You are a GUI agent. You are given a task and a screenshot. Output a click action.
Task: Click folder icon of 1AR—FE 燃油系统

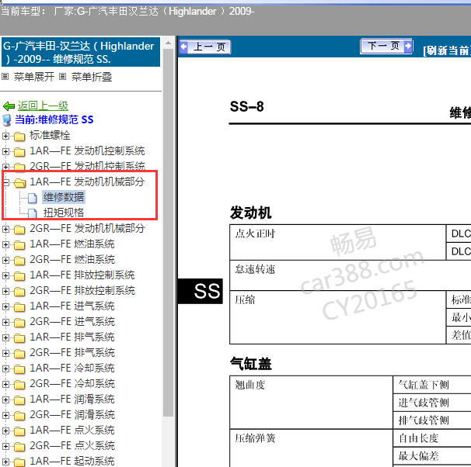pos(19,245)
